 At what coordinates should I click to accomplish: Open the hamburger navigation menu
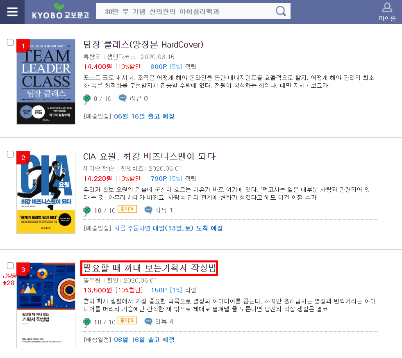[12, 11]
